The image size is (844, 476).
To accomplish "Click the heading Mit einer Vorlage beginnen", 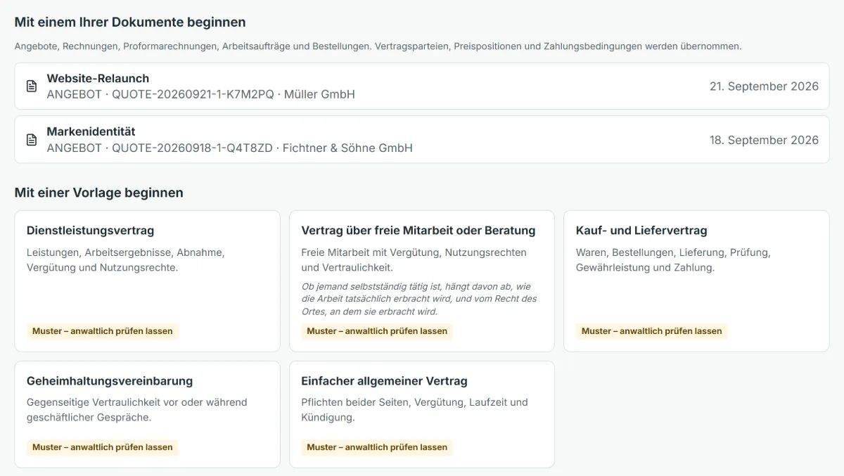I will pos(99,193).
